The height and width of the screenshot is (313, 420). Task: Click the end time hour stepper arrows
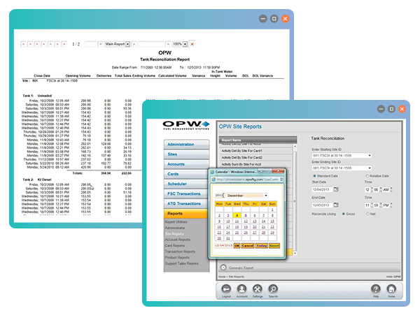(372, 205)
